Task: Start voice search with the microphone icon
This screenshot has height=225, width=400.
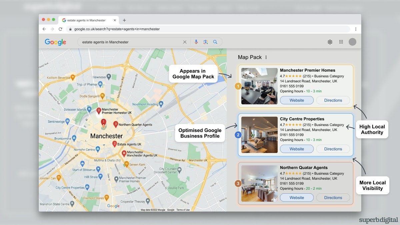Action: pyautogui.click(x=196, y=42)
